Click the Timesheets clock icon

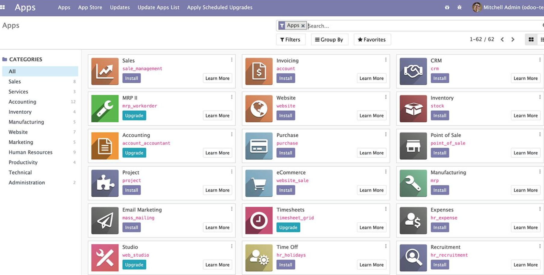coord(259,220)
